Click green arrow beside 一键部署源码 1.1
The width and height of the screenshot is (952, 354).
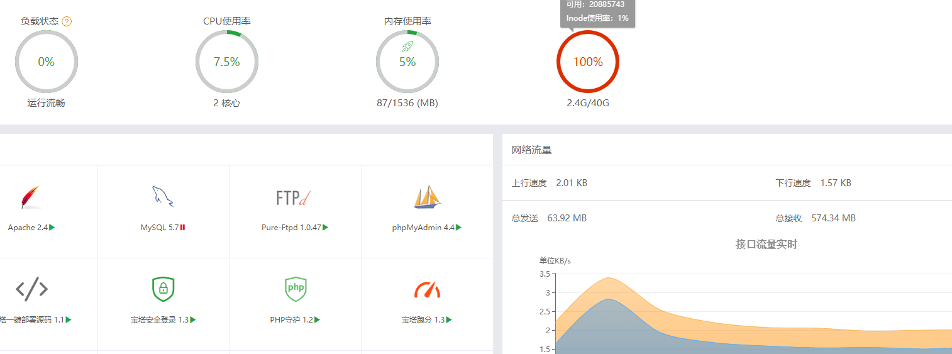click(69, 320)
